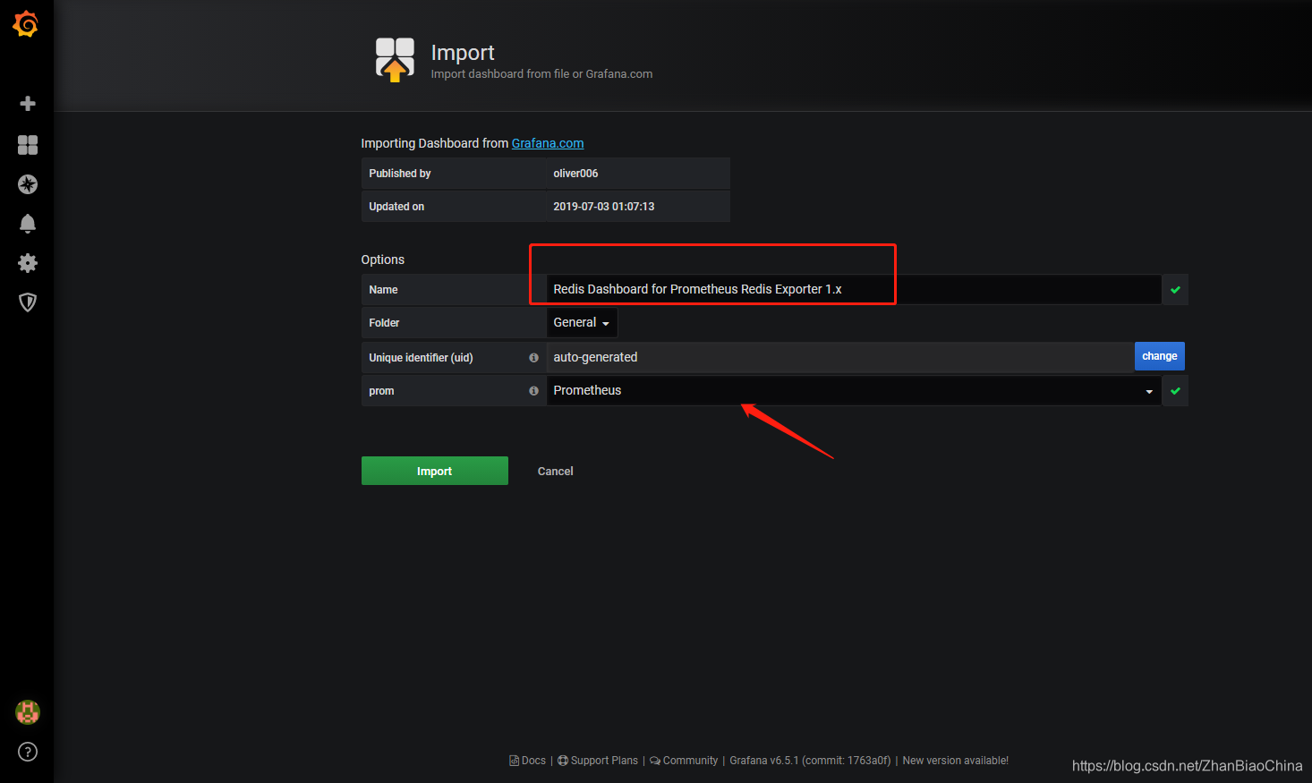1312x783 pixels.
Task: Click the oliver006 publisher value
Action: click(575, 174)
